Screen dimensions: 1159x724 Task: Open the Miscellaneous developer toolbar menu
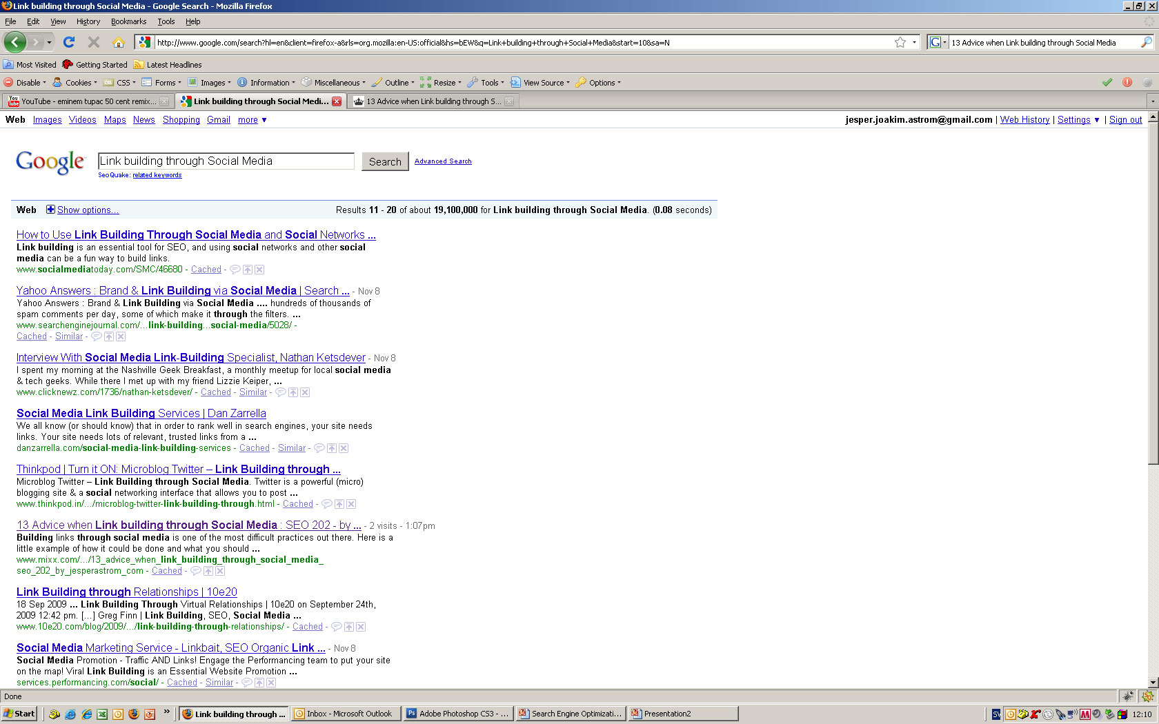333,83
